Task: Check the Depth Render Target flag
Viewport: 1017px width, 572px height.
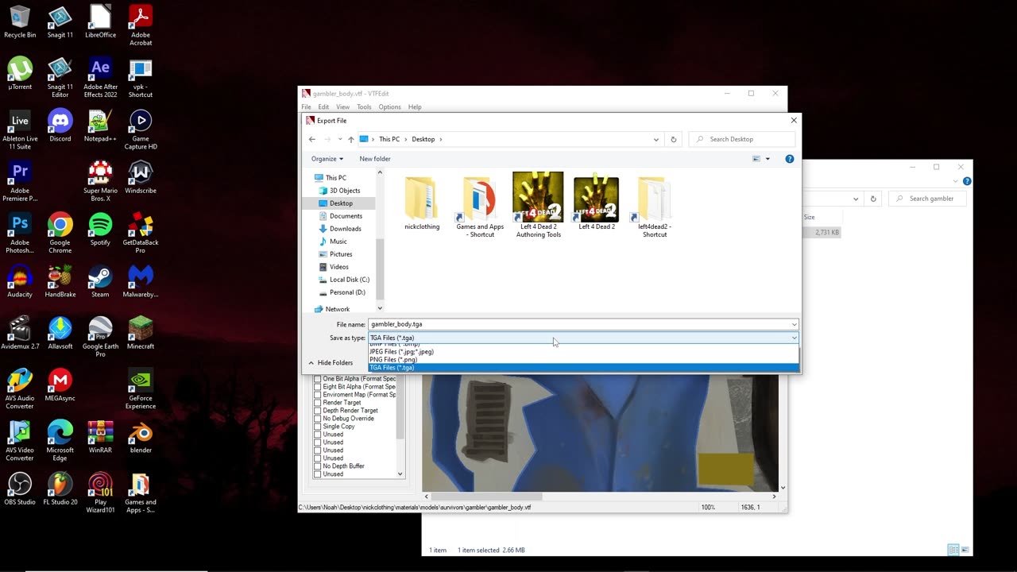Action: pos(318,411)
